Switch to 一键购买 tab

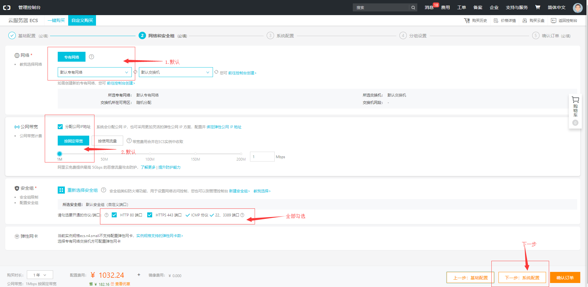[56, 20]
